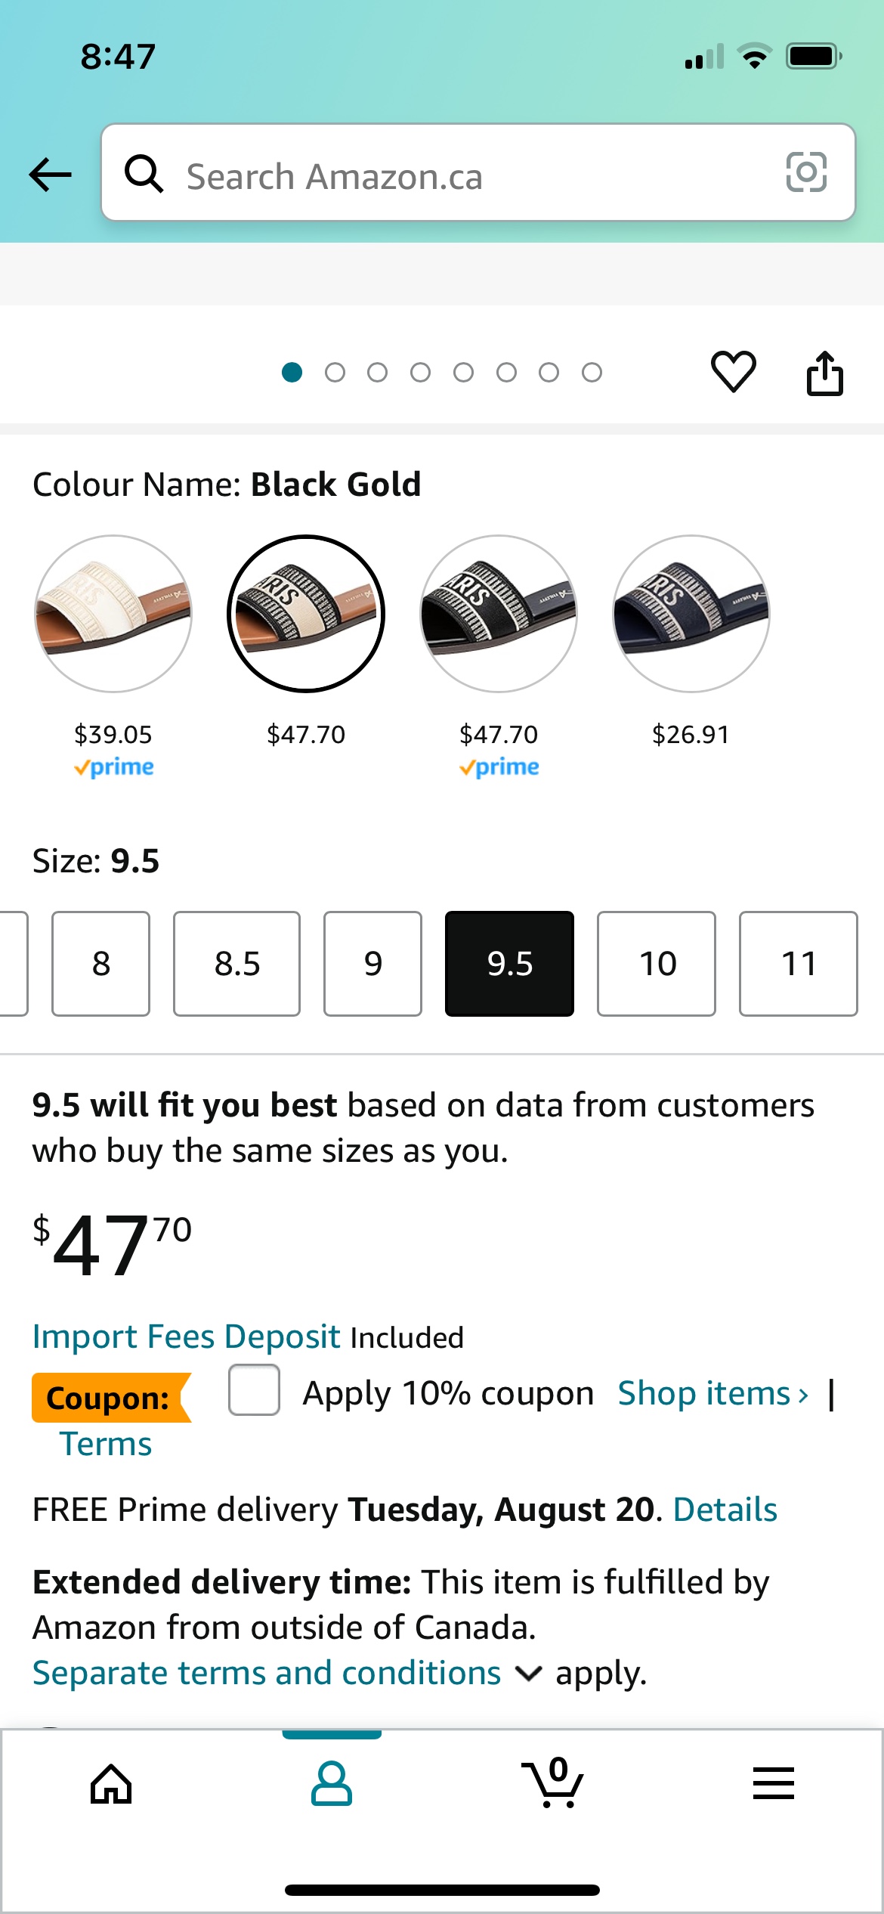Choose size 8.5 button
884x1914 pixels.
(x=236, y=964)
